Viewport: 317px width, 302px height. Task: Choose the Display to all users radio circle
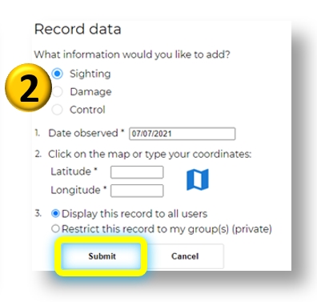[x=55, y=214]
